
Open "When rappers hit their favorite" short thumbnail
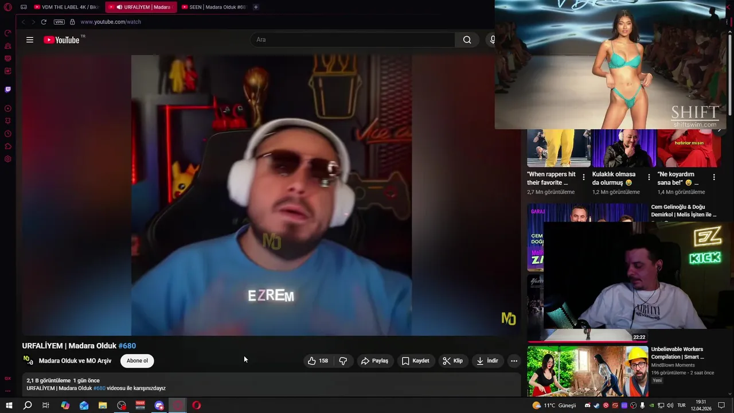coord(559,148)
